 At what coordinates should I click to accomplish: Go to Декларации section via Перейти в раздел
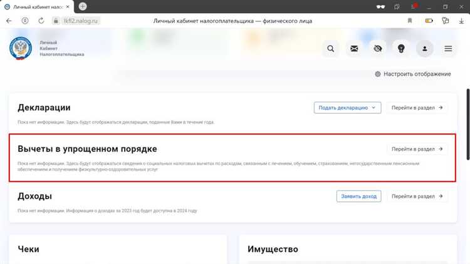[x=417, y=108]
